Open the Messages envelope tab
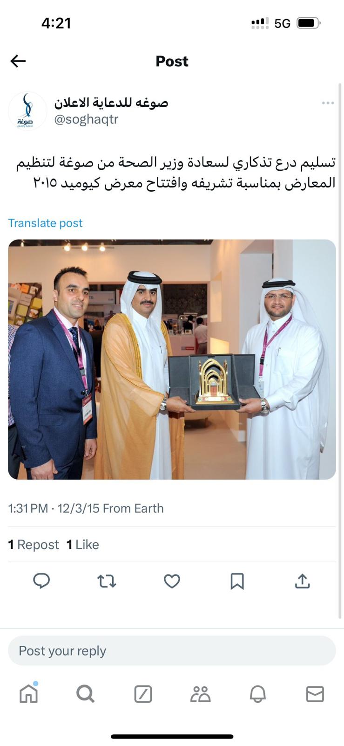Image resolution: width=344 pixels, height=746 pixels. point(315,694)
